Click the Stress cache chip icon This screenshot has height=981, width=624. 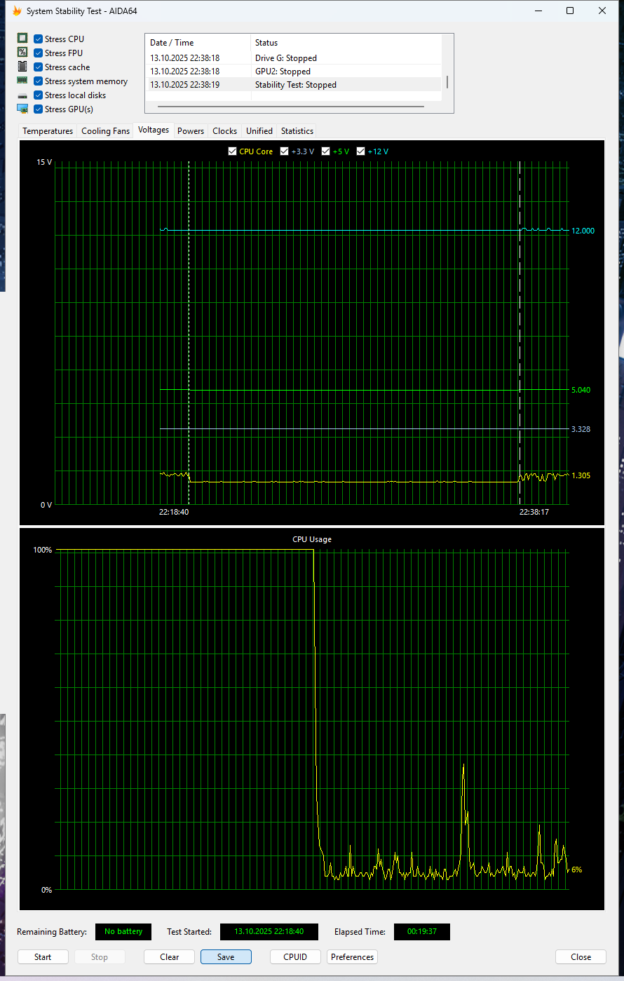(x=22, y=66)
